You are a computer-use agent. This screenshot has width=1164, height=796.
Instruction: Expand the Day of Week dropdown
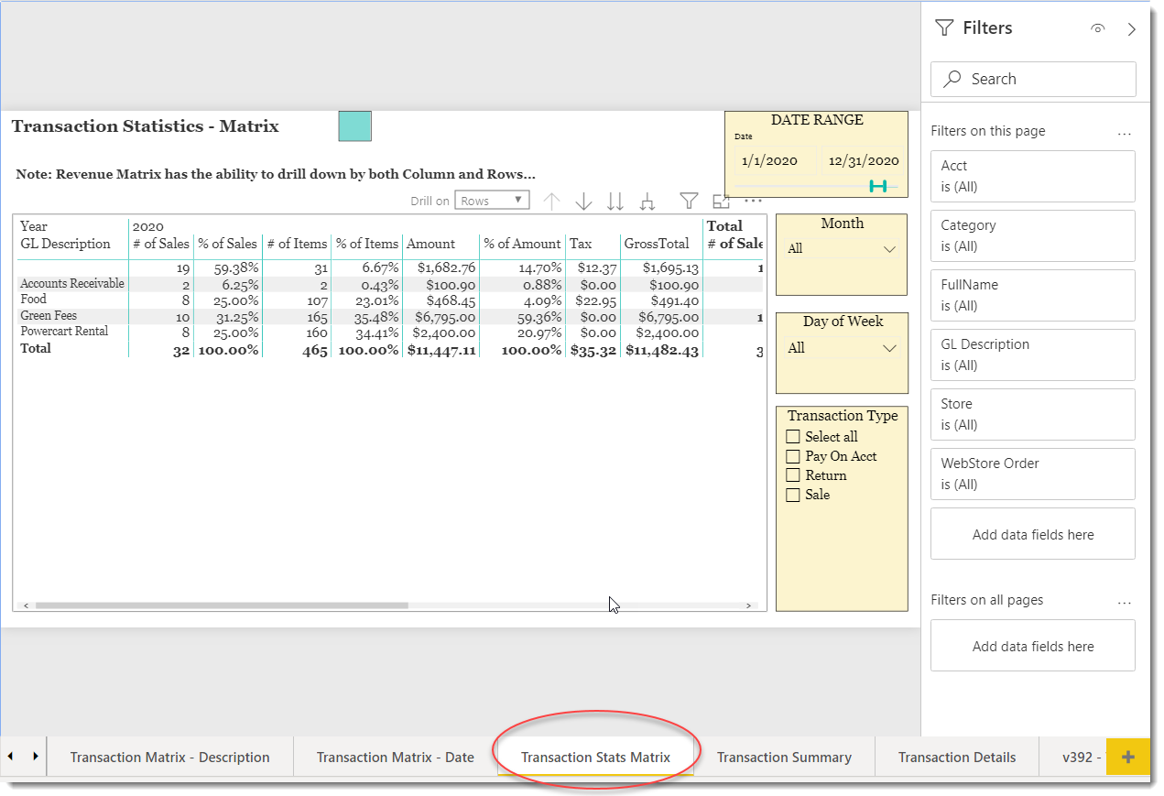(888, 348)
